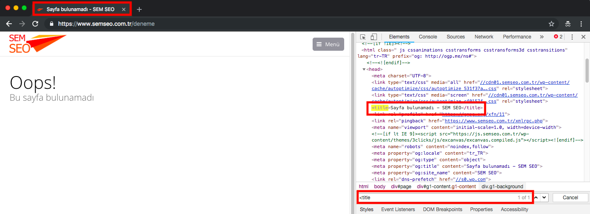Bookmark this page with the star icon
The height and width of the screenshot is (214, 590).
coord(551,24)
